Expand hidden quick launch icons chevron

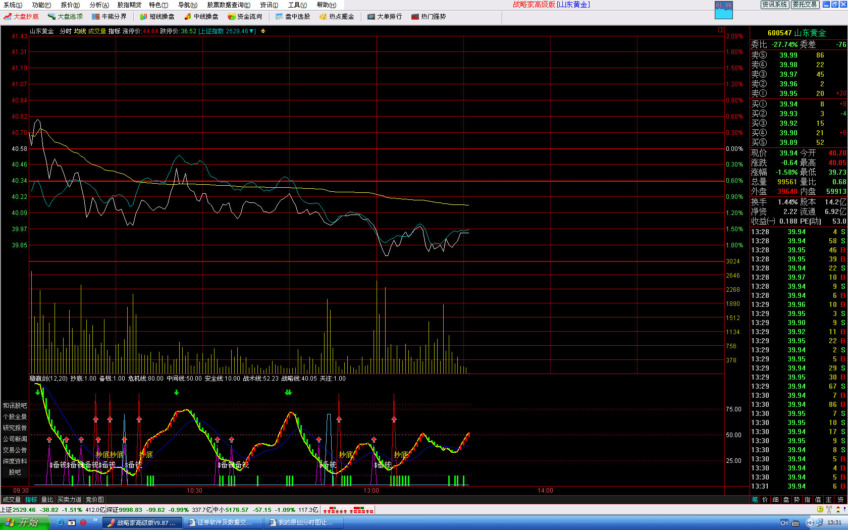click(95, 520)
